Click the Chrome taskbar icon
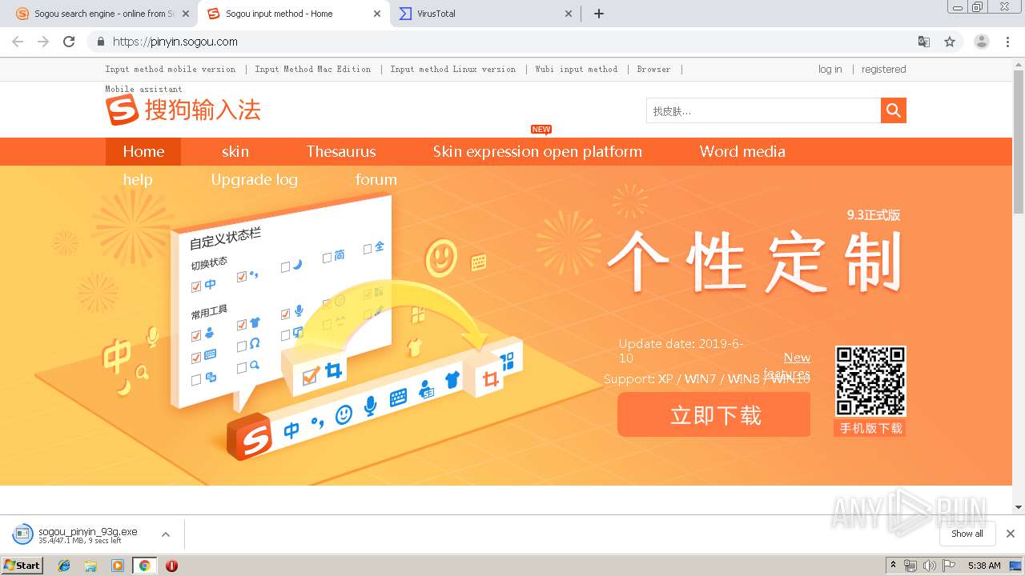 144,566
